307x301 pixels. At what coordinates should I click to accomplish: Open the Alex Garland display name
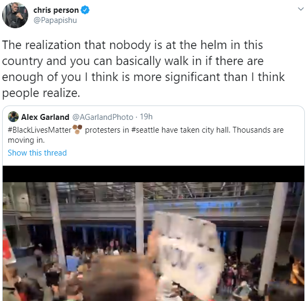45,117
